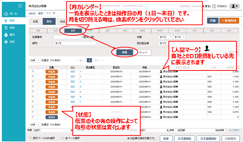Image resolution: width=243 pixels, height=142 pixels.
Task: Open bottom 10件 per-page dropdown
Action: (35, 124)
